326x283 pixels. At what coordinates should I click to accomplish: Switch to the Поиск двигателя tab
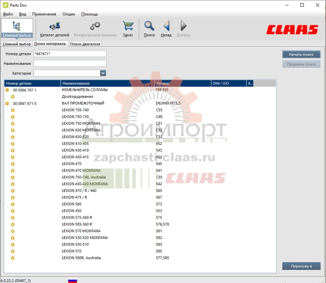click(x=85, y=44)
